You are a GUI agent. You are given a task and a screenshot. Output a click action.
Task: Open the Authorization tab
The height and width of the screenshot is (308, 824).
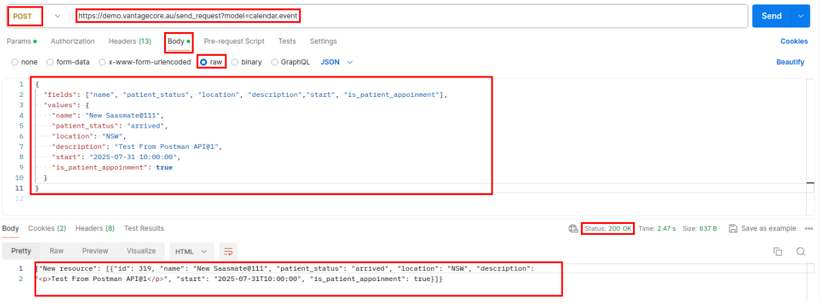click(73, 41)
